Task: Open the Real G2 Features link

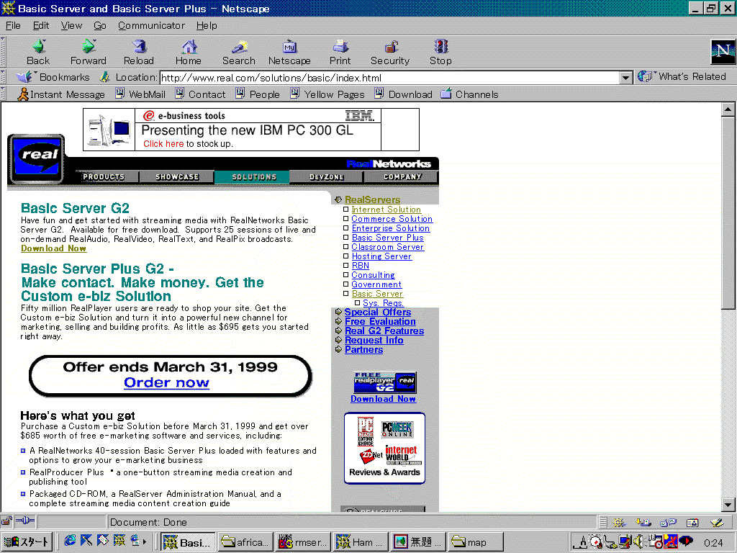Action: pos(384,331)
